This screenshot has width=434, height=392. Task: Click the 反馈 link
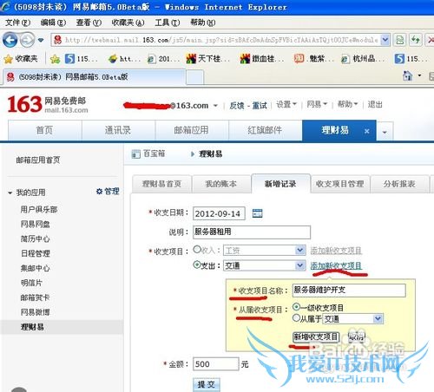pos(237,106)
